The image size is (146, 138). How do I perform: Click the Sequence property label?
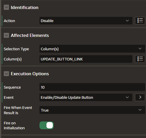(x=12, y=87)
